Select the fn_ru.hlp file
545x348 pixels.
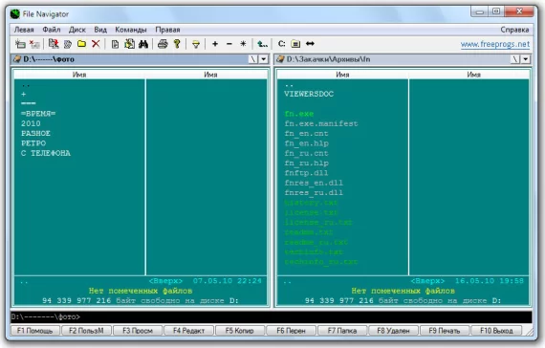[306, 163]
